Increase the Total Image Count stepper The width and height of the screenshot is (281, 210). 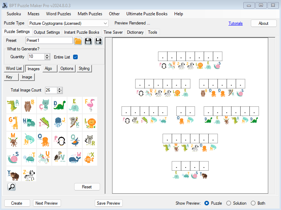point(59,89)
